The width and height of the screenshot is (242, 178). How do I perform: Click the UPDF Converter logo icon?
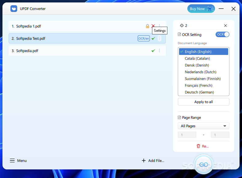14,9
